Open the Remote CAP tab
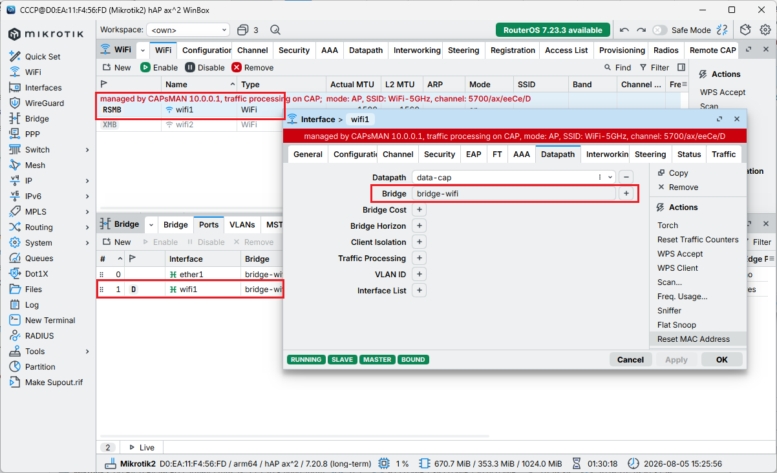777x473 pixels. 712,50
